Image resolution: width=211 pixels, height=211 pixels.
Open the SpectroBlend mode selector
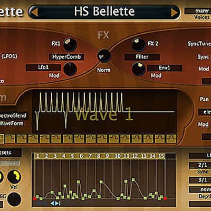coord(14,116)
